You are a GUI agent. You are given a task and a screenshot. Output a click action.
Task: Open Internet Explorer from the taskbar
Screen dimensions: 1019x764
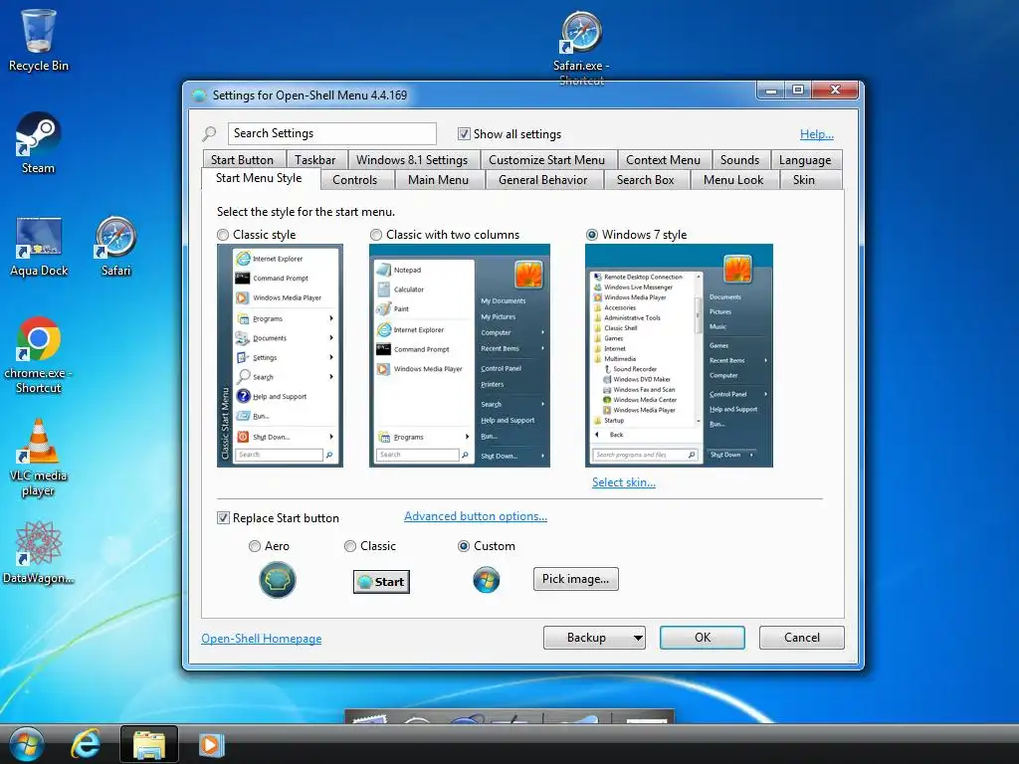[x=86, y=744]
